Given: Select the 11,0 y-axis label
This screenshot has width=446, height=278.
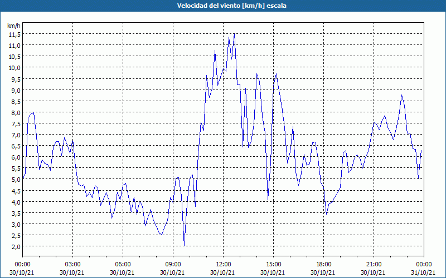Looking at the screenshot, I should [15, 45].
